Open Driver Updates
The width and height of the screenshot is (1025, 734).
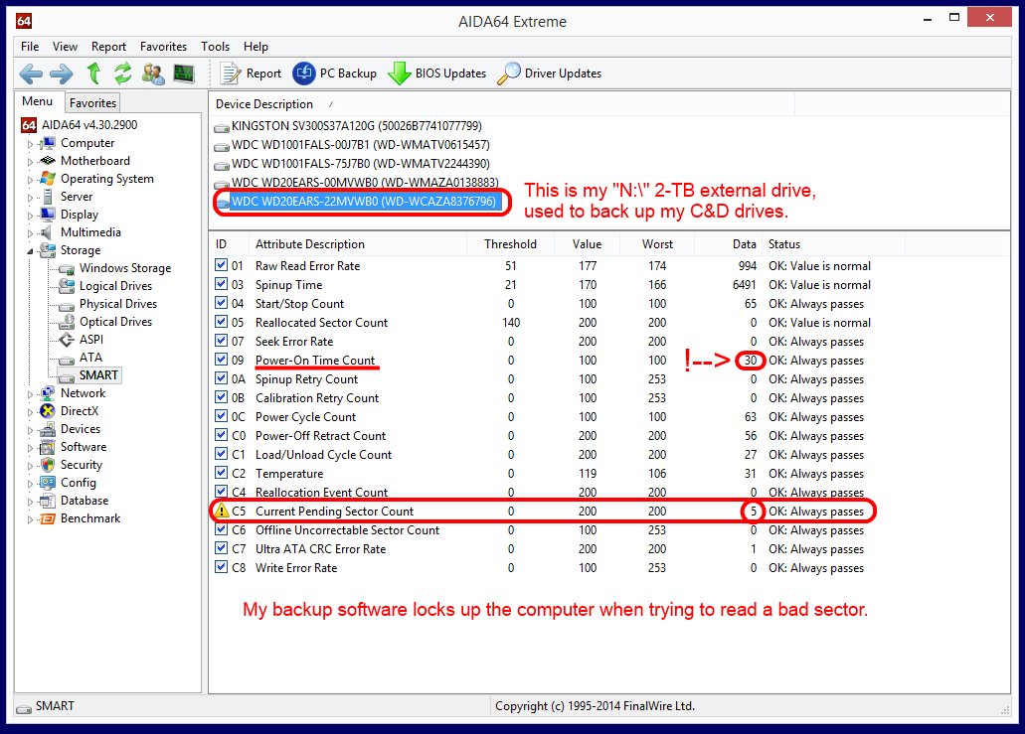[549, 73]
